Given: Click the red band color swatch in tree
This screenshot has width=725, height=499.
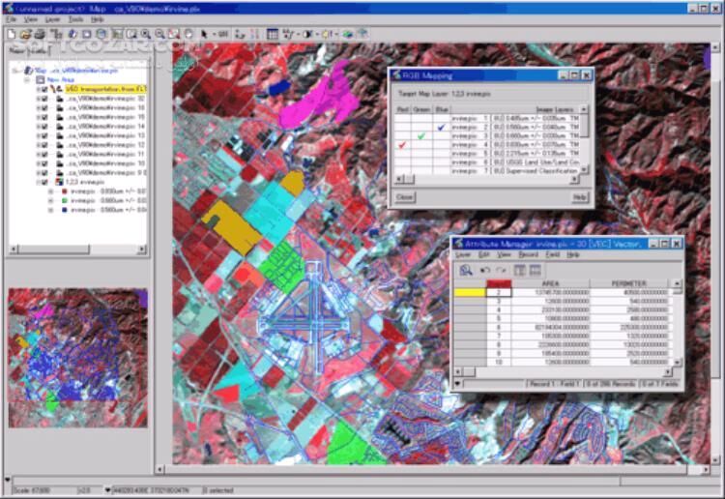Looking at the screenshot, I should point(64,191).
